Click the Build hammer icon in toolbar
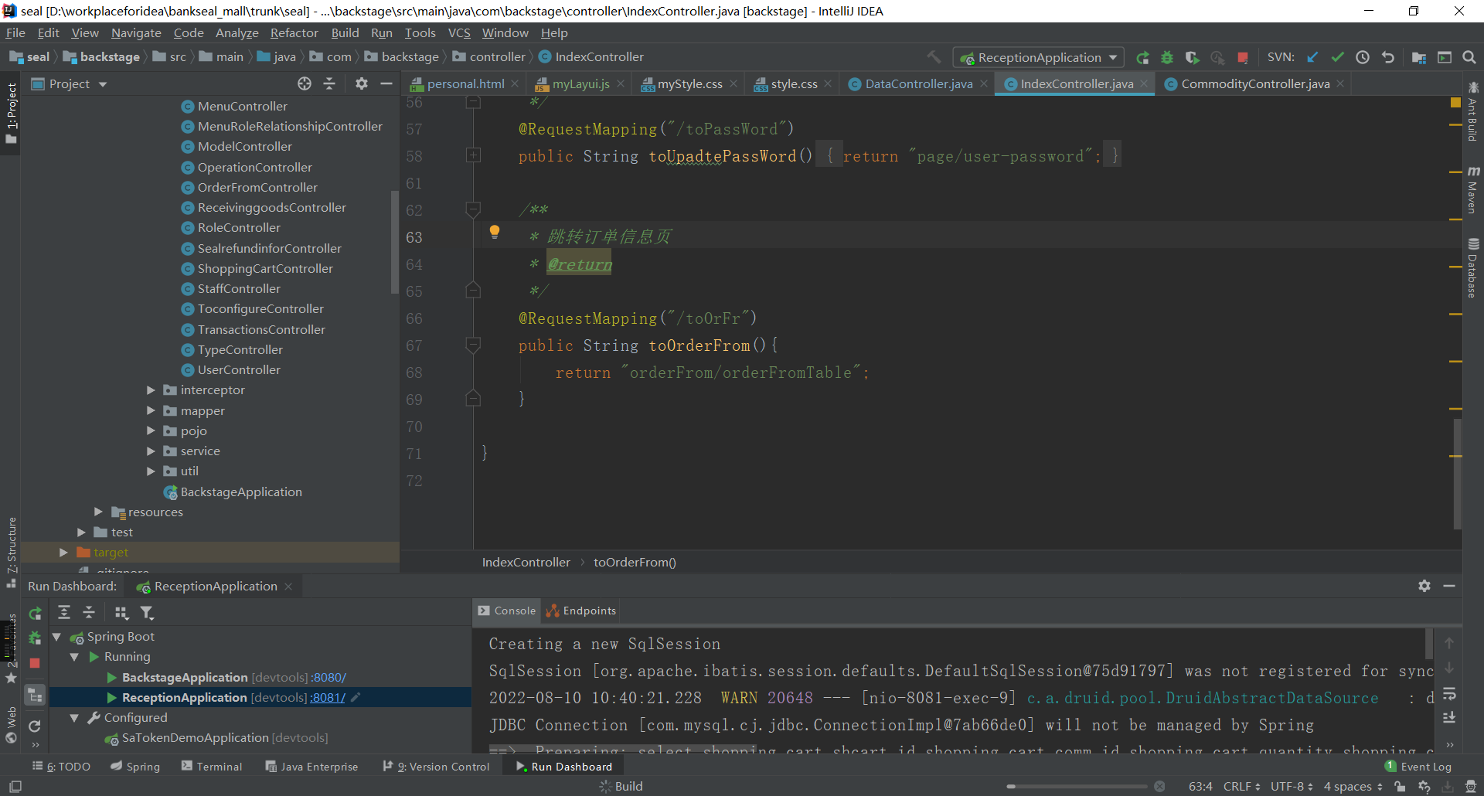The width and height of the screenshot is (1484, 796). coord(934,57)
